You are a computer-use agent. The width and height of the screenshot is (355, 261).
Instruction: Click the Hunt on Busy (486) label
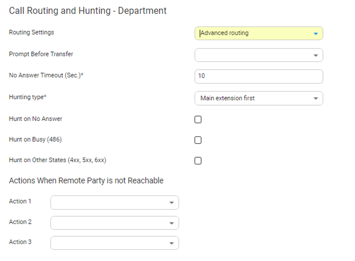click(x=35, y=139)
